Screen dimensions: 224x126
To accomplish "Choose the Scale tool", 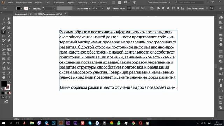I will coord(9,45).
